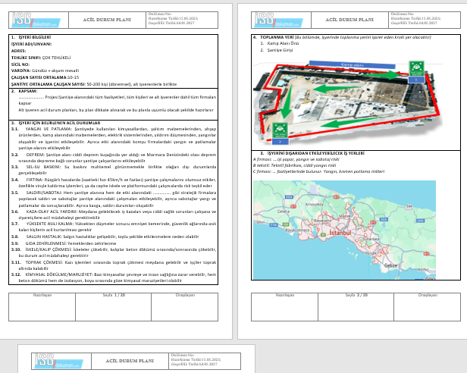
Task: Click the ACİL DURUM PLANI title on page 2
Action: (x=349, y=20)
